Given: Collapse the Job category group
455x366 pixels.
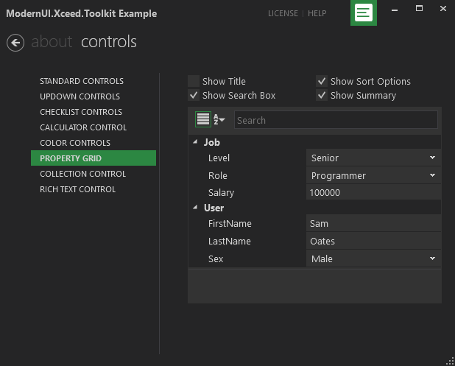Looking at the screenshot, I should pos(195,142).
